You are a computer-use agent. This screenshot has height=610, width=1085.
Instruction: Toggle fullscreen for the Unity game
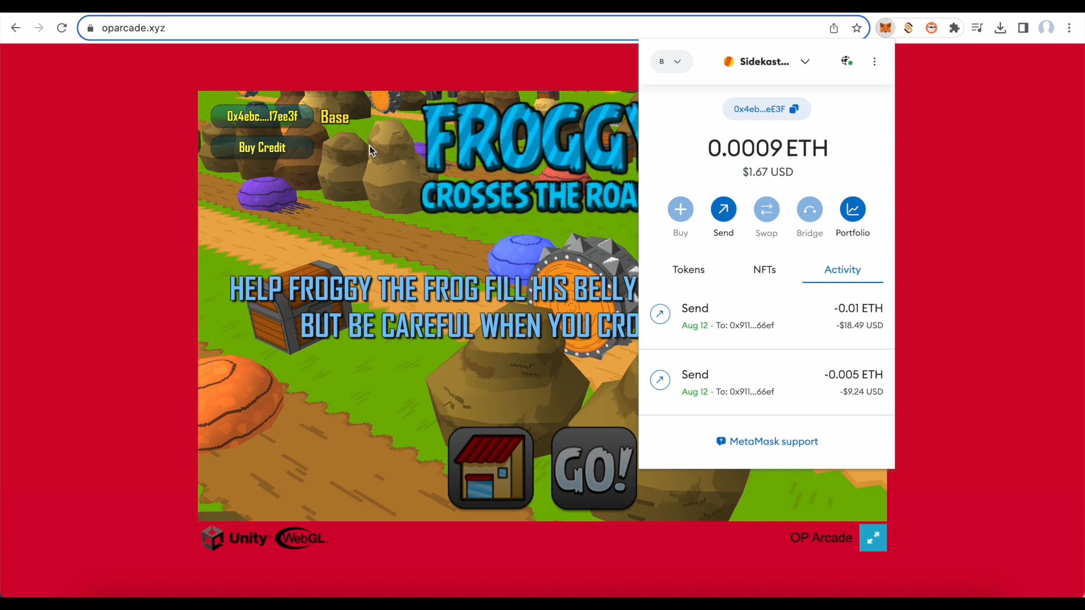[873, 538]
